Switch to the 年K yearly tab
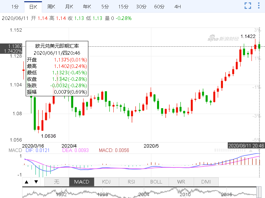Screen dimensions: 265x198 point(87,7)
